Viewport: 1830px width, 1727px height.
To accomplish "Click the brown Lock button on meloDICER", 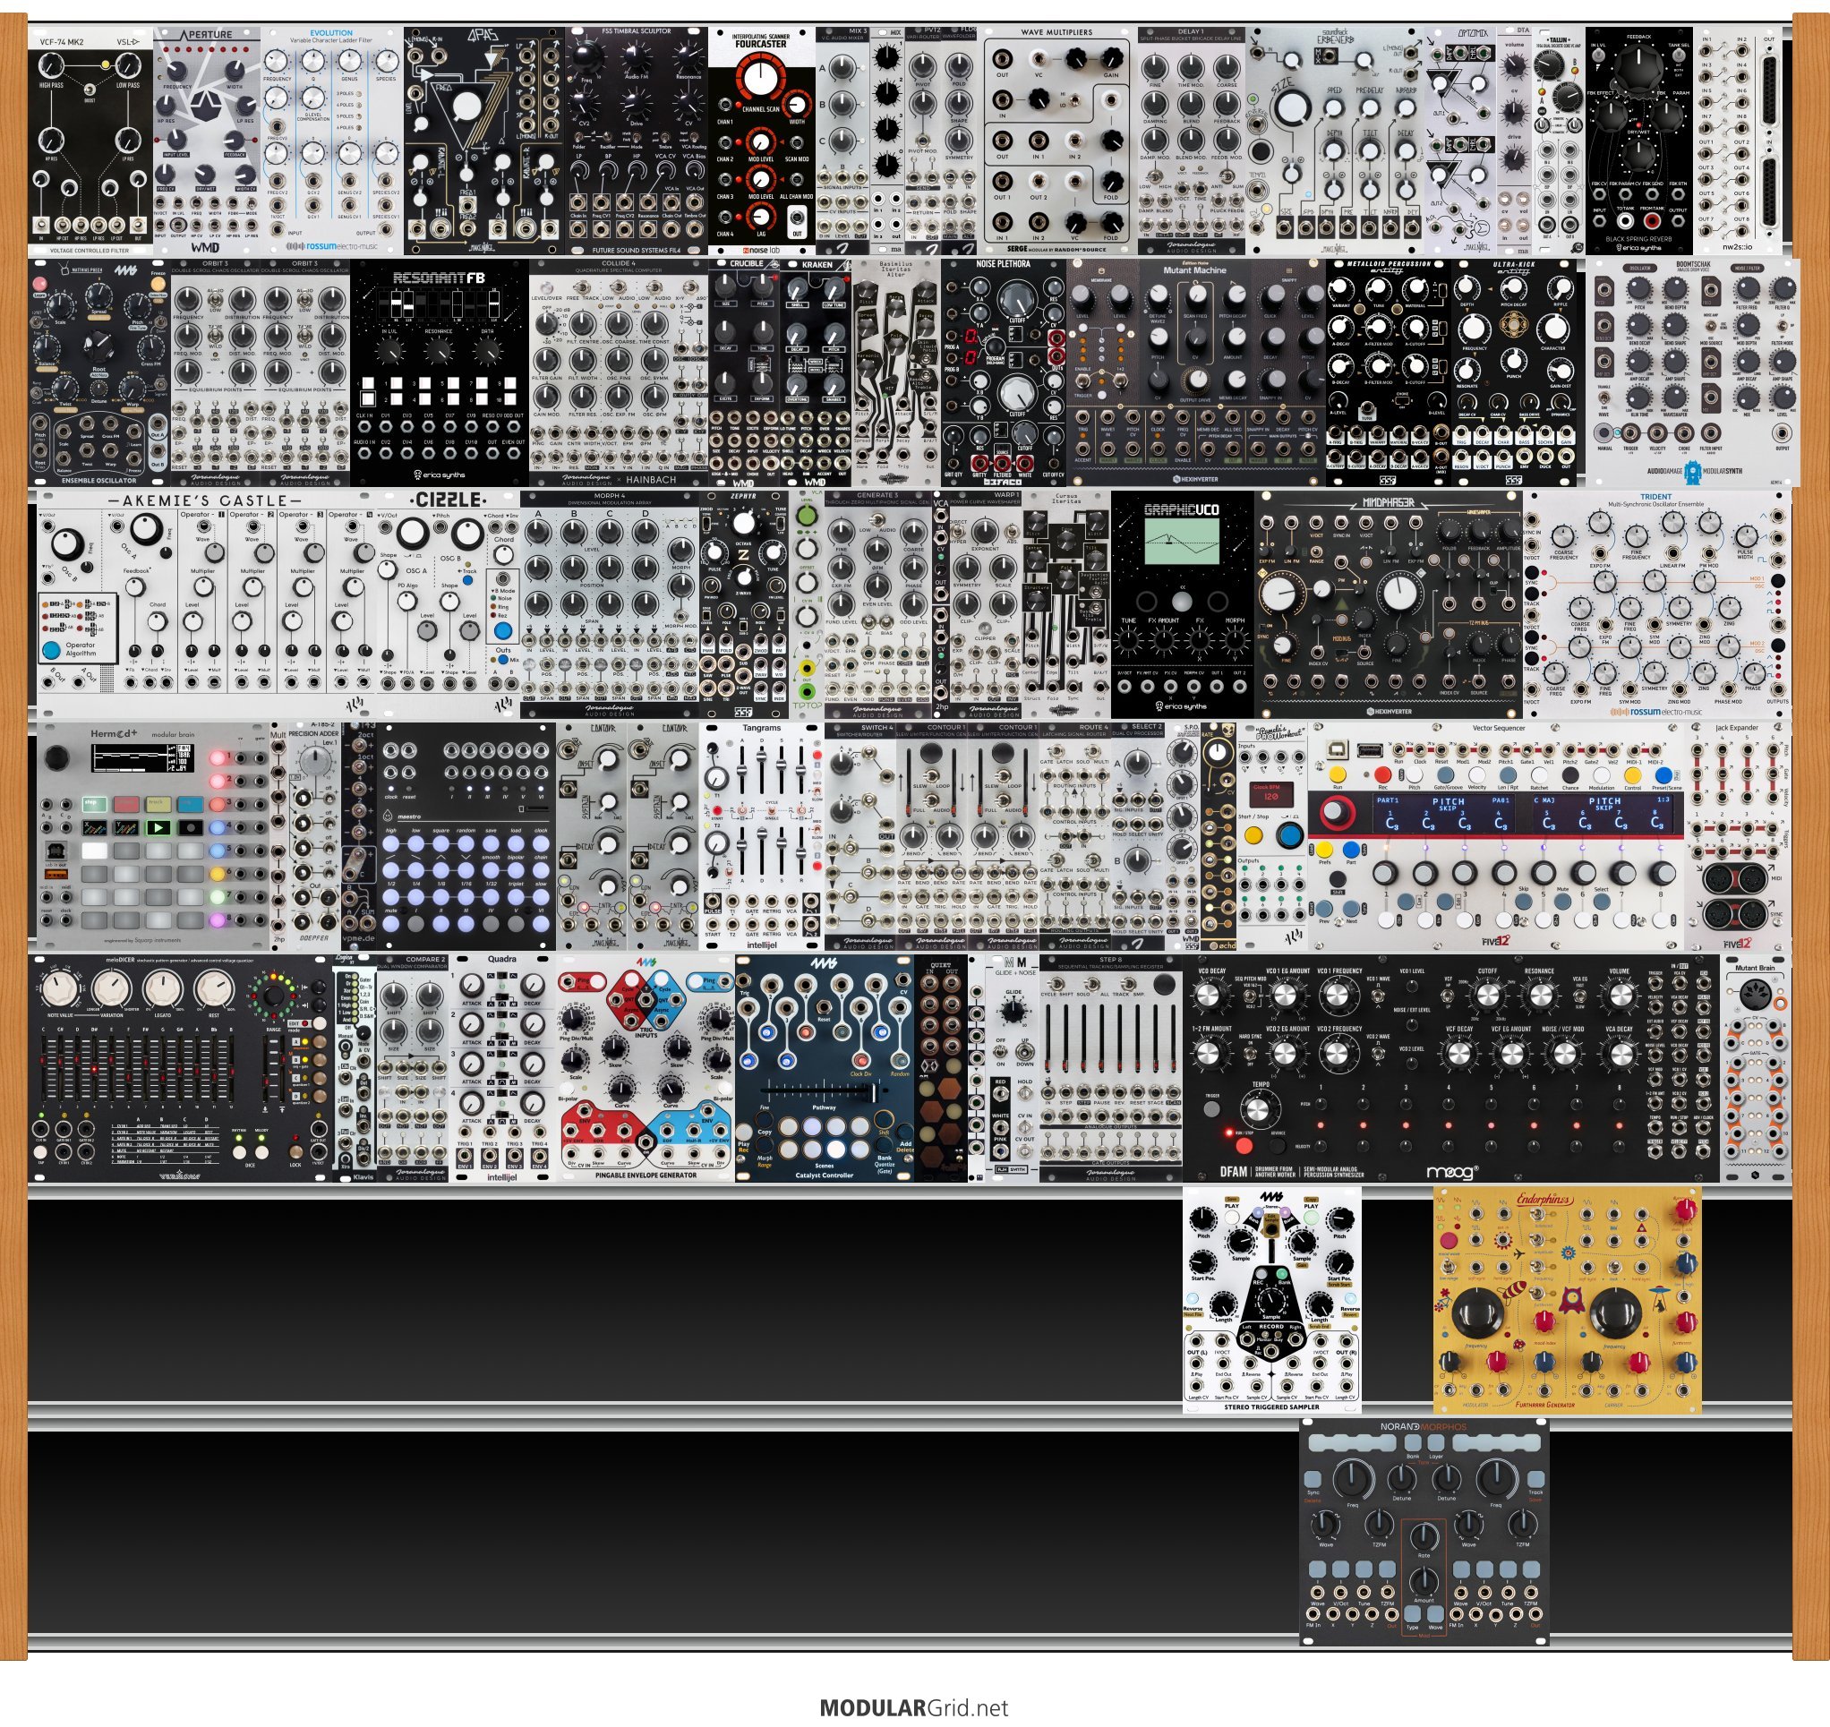I will coord(295,1150).
